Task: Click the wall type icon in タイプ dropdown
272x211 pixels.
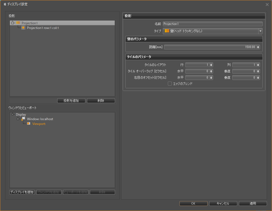Action: click(x=167, y=31)
